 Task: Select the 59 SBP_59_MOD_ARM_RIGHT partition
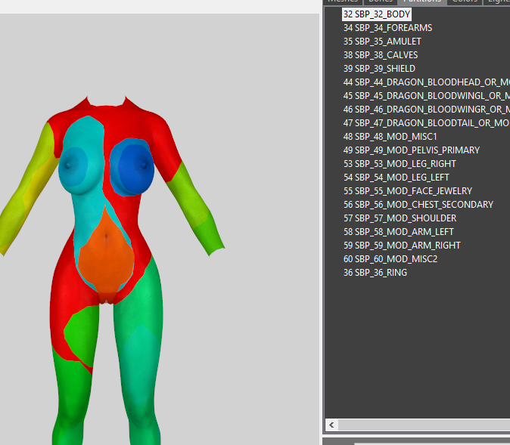click(402, 246)
